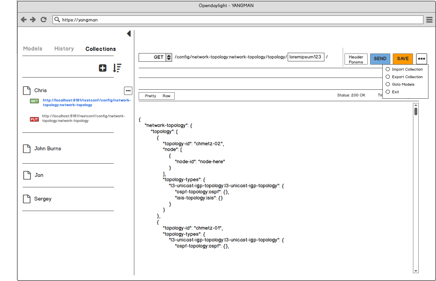This screenshot has width=436, height=281.
Task: Click the Jan collection file icon
Action: click(27, 175)
